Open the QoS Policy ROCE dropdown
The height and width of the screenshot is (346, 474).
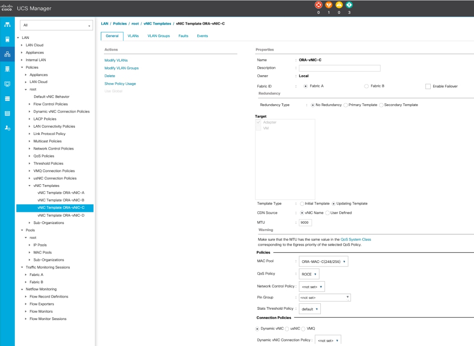pos(309,274)
